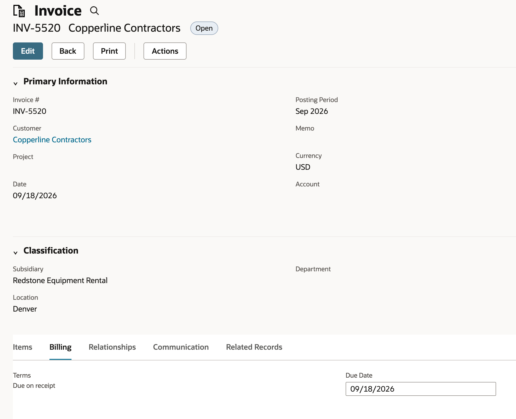The width and height of the screenshot is (516, 419).
Task: Click the USD currency value
Action: click(x=303, y=167)
